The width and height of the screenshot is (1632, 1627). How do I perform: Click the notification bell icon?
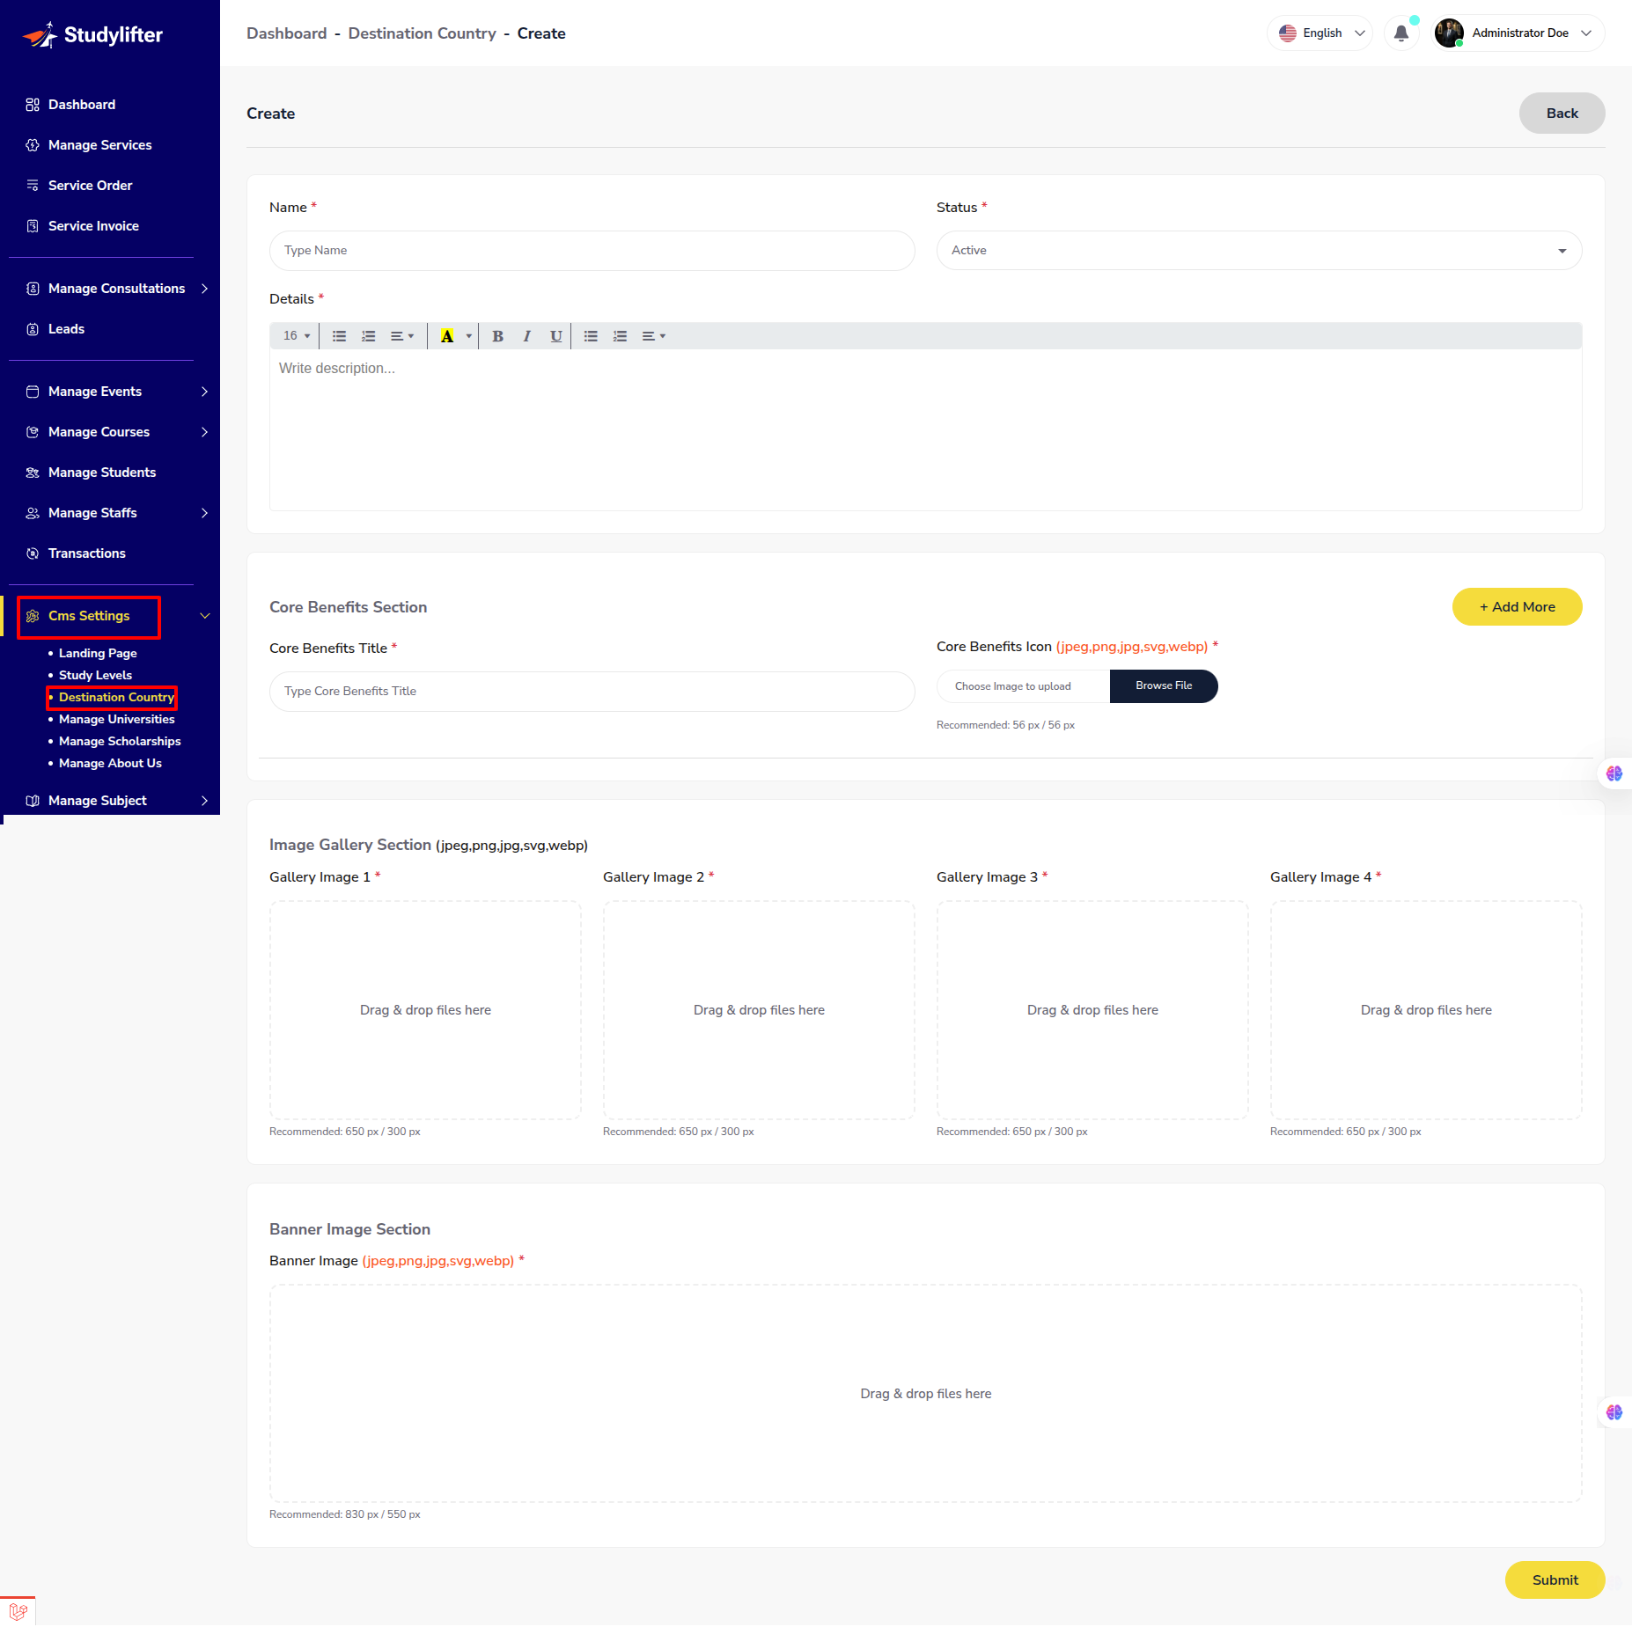coord(1400,33)
